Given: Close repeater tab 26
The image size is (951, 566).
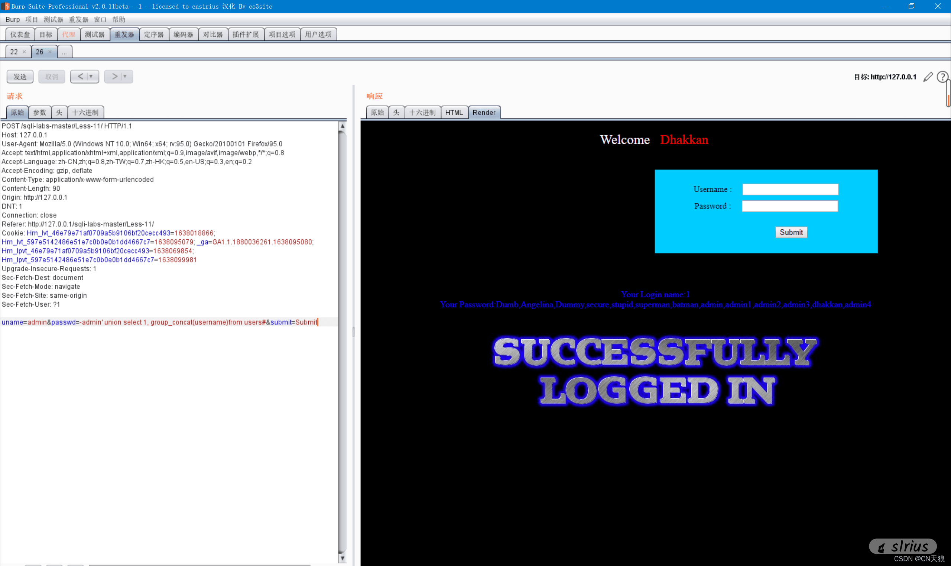Looking at the screenshot, I should click(x=50, y=52).
